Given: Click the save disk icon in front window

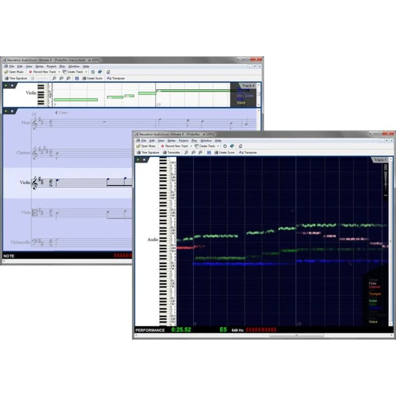Looking at the screenshot, I should click(x=209, y=152).
